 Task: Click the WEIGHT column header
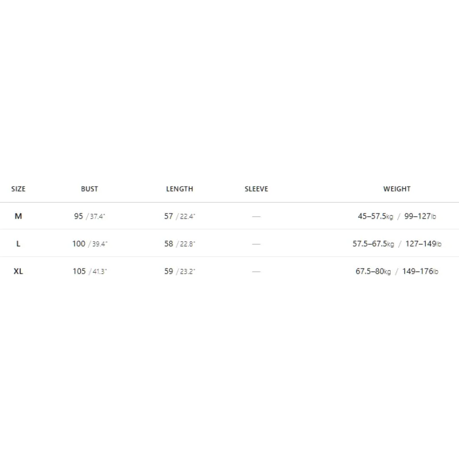coord(396,189)
